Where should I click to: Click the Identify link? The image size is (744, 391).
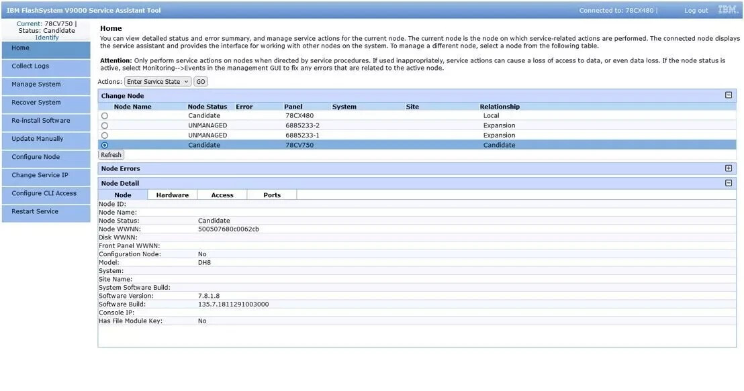click(x=47, y=38)
